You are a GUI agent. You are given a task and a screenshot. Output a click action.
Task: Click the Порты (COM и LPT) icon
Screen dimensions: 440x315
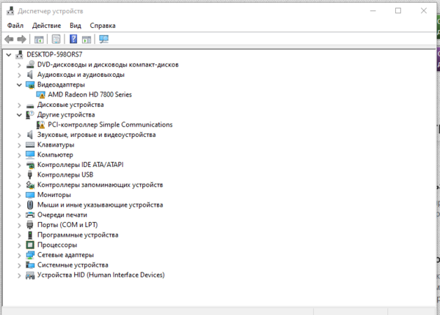pyautogui.click(x=30, y=225)
